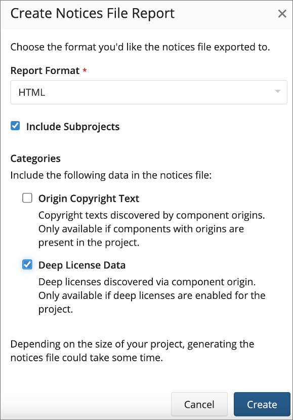The height and width of the screenshot is (420, 293).
Task: Click the Include Subprojects label
Action: click(73, 127)
